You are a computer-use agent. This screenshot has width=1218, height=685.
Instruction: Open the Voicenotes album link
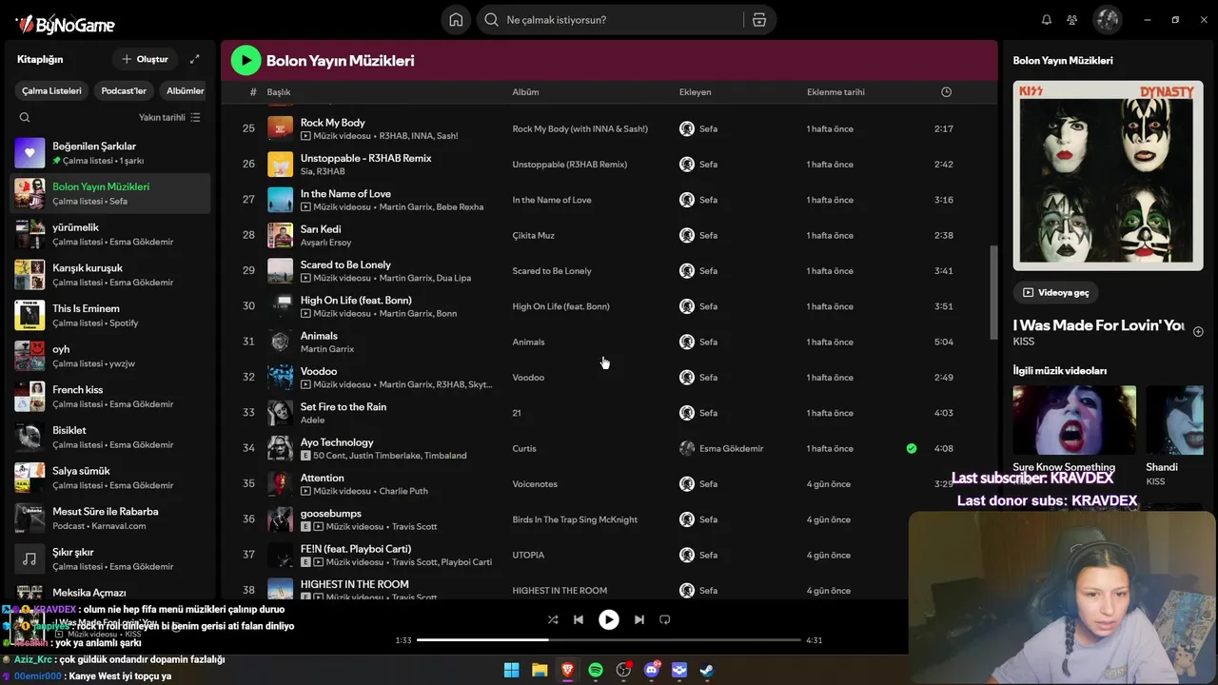535,484
